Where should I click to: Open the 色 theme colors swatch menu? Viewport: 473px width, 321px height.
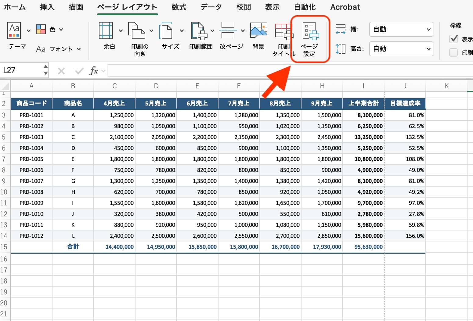(x=49, y=29)
